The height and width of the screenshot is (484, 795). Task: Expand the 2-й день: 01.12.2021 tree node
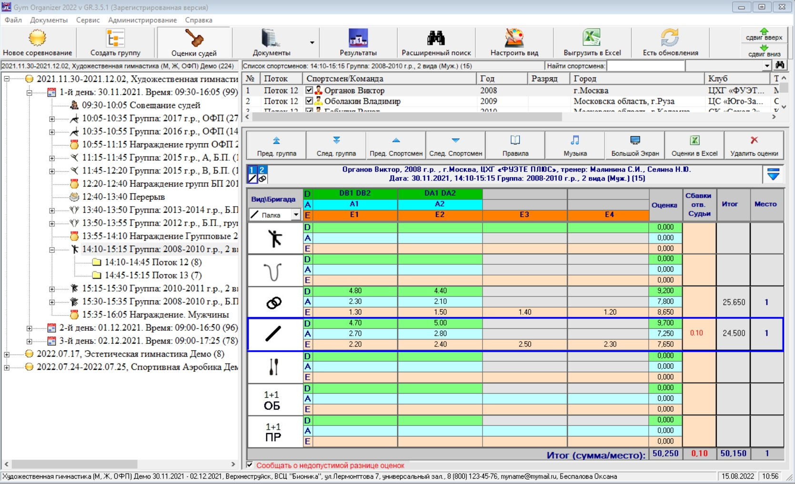click(x=30, y=328)
